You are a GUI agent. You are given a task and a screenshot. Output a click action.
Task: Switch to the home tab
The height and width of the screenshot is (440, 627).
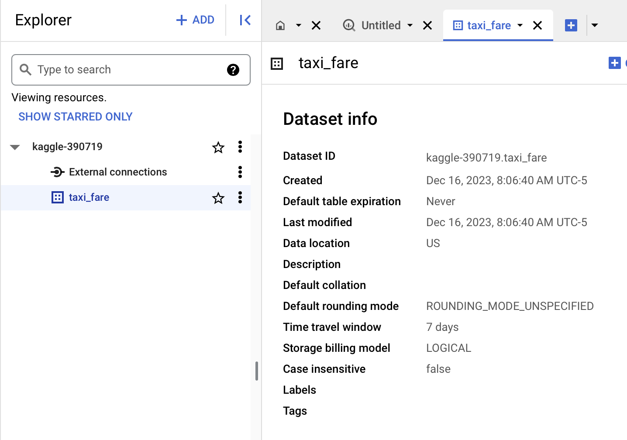tap(280, 26)
